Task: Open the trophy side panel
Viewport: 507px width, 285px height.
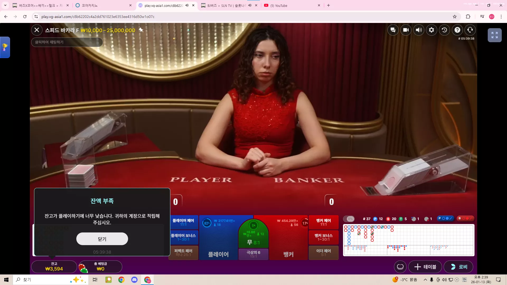Action: (5, 47)
